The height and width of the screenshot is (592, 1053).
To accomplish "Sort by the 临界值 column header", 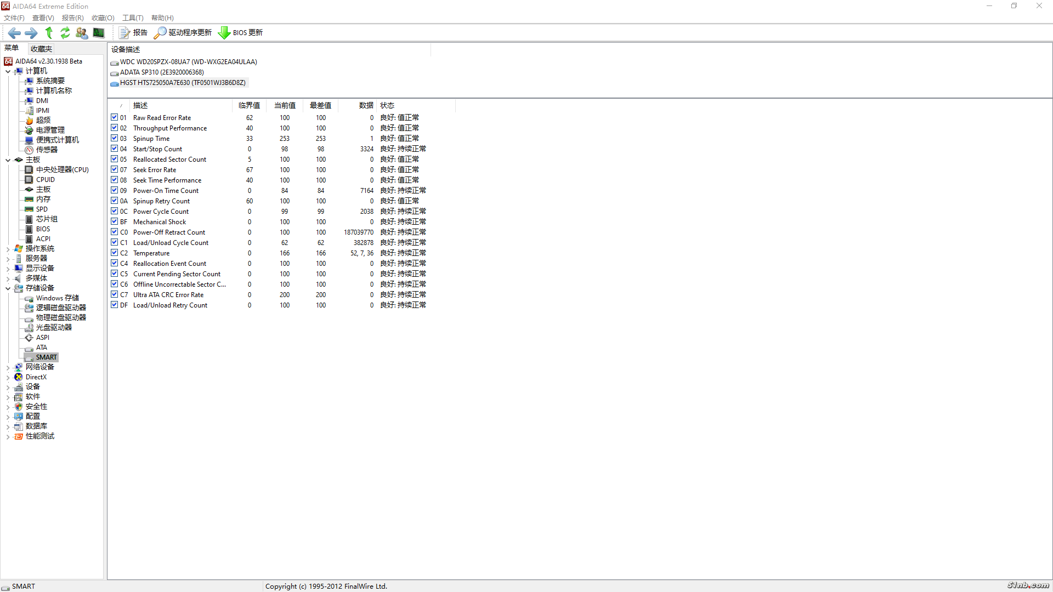I will coord(249,105).
